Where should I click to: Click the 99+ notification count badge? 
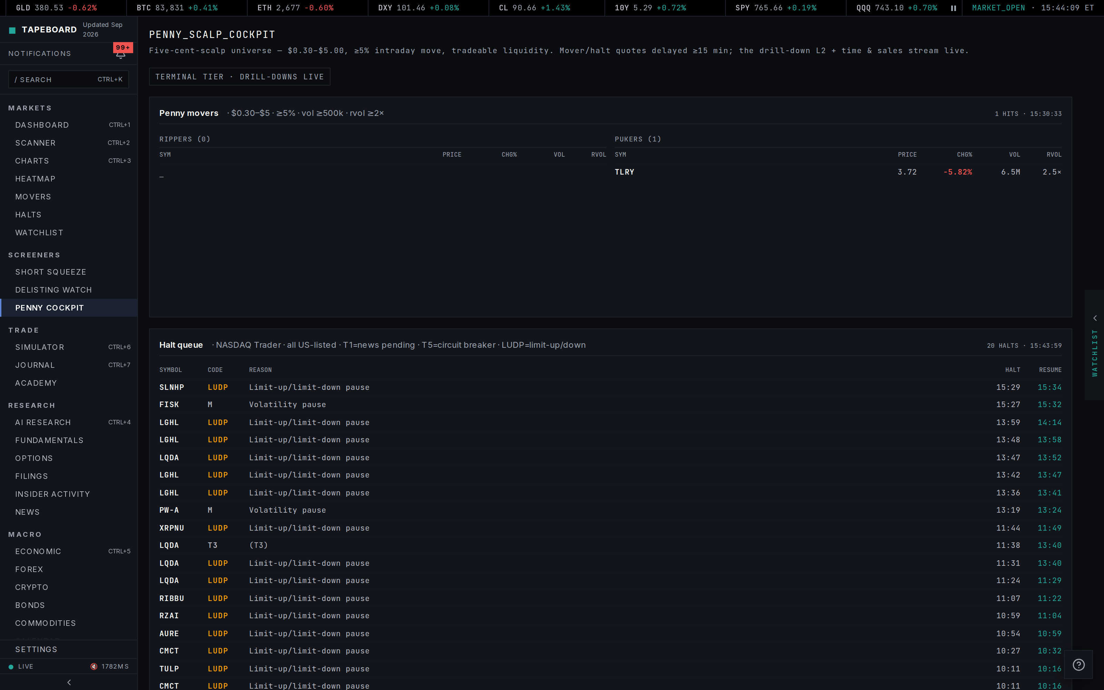pos(123,48)
